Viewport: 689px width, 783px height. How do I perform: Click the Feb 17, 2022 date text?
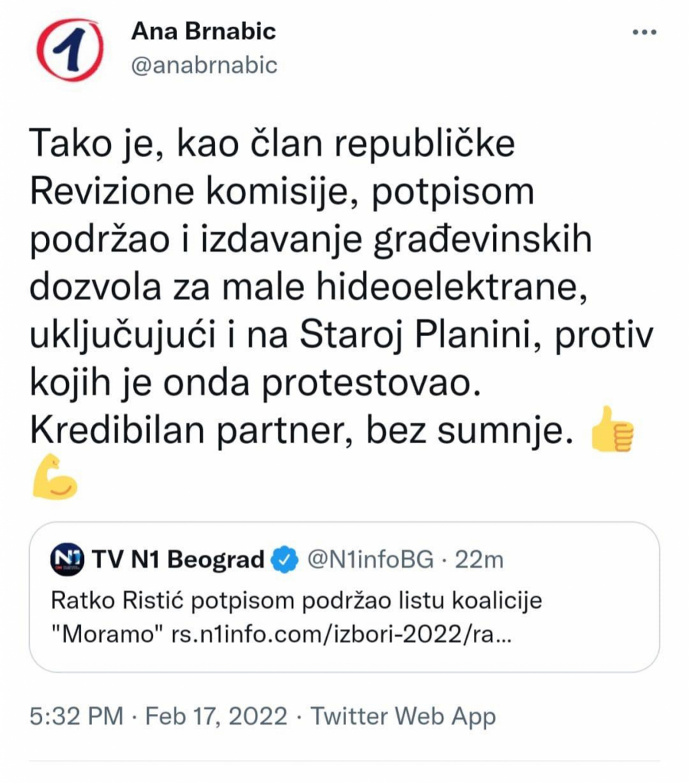[216, 716]
